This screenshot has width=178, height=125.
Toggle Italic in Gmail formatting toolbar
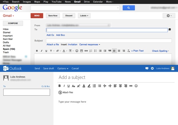42,51
